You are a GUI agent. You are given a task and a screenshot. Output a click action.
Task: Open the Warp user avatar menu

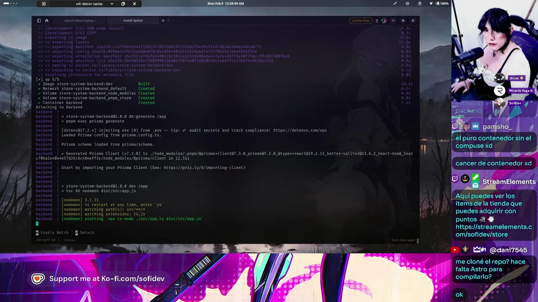384,21
